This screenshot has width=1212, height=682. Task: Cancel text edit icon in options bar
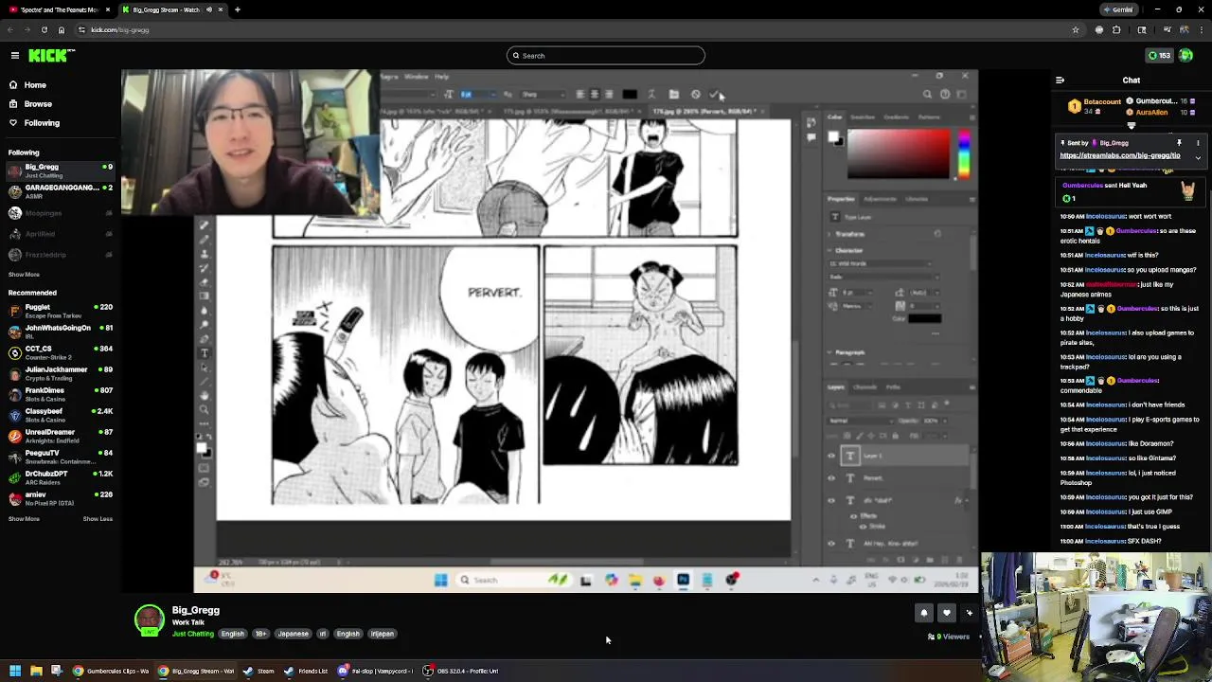click(695, 95)
